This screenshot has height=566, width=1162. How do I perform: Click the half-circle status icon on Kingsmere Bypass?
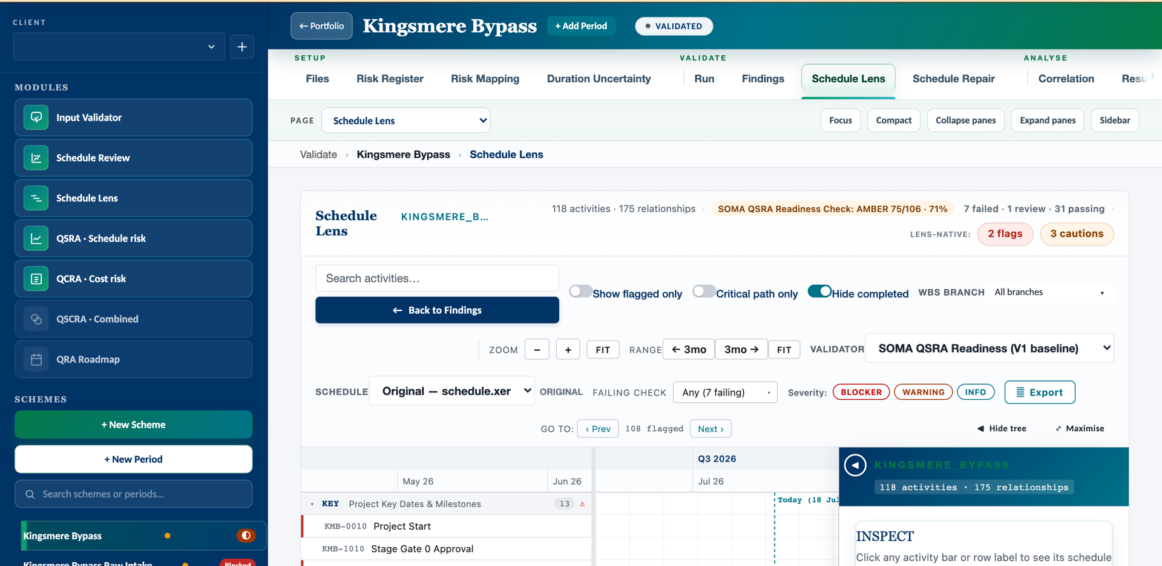pyautogui.click(x=246, y=535)
